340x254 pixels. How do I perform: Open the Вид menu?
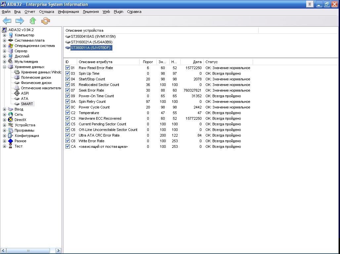[17, 12]
